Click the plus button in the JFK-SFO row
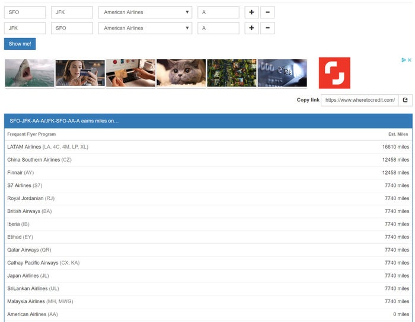415x322 pixels. click(x=251, y=28)
